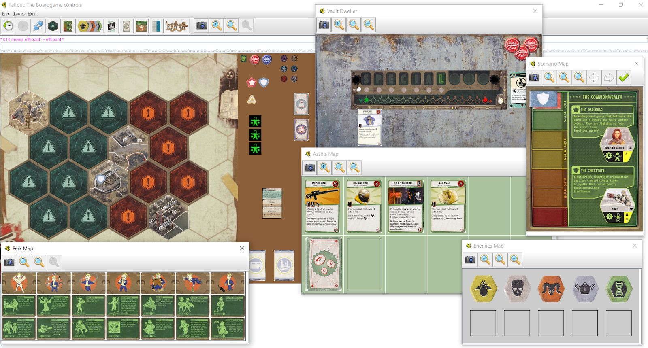Click the zoom select magnifier in Assets Map
The image size is (648, 348).
click(339, 167)
